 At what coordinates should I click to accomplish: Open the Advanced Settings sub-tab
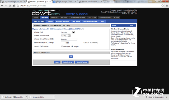click(90, 21)
